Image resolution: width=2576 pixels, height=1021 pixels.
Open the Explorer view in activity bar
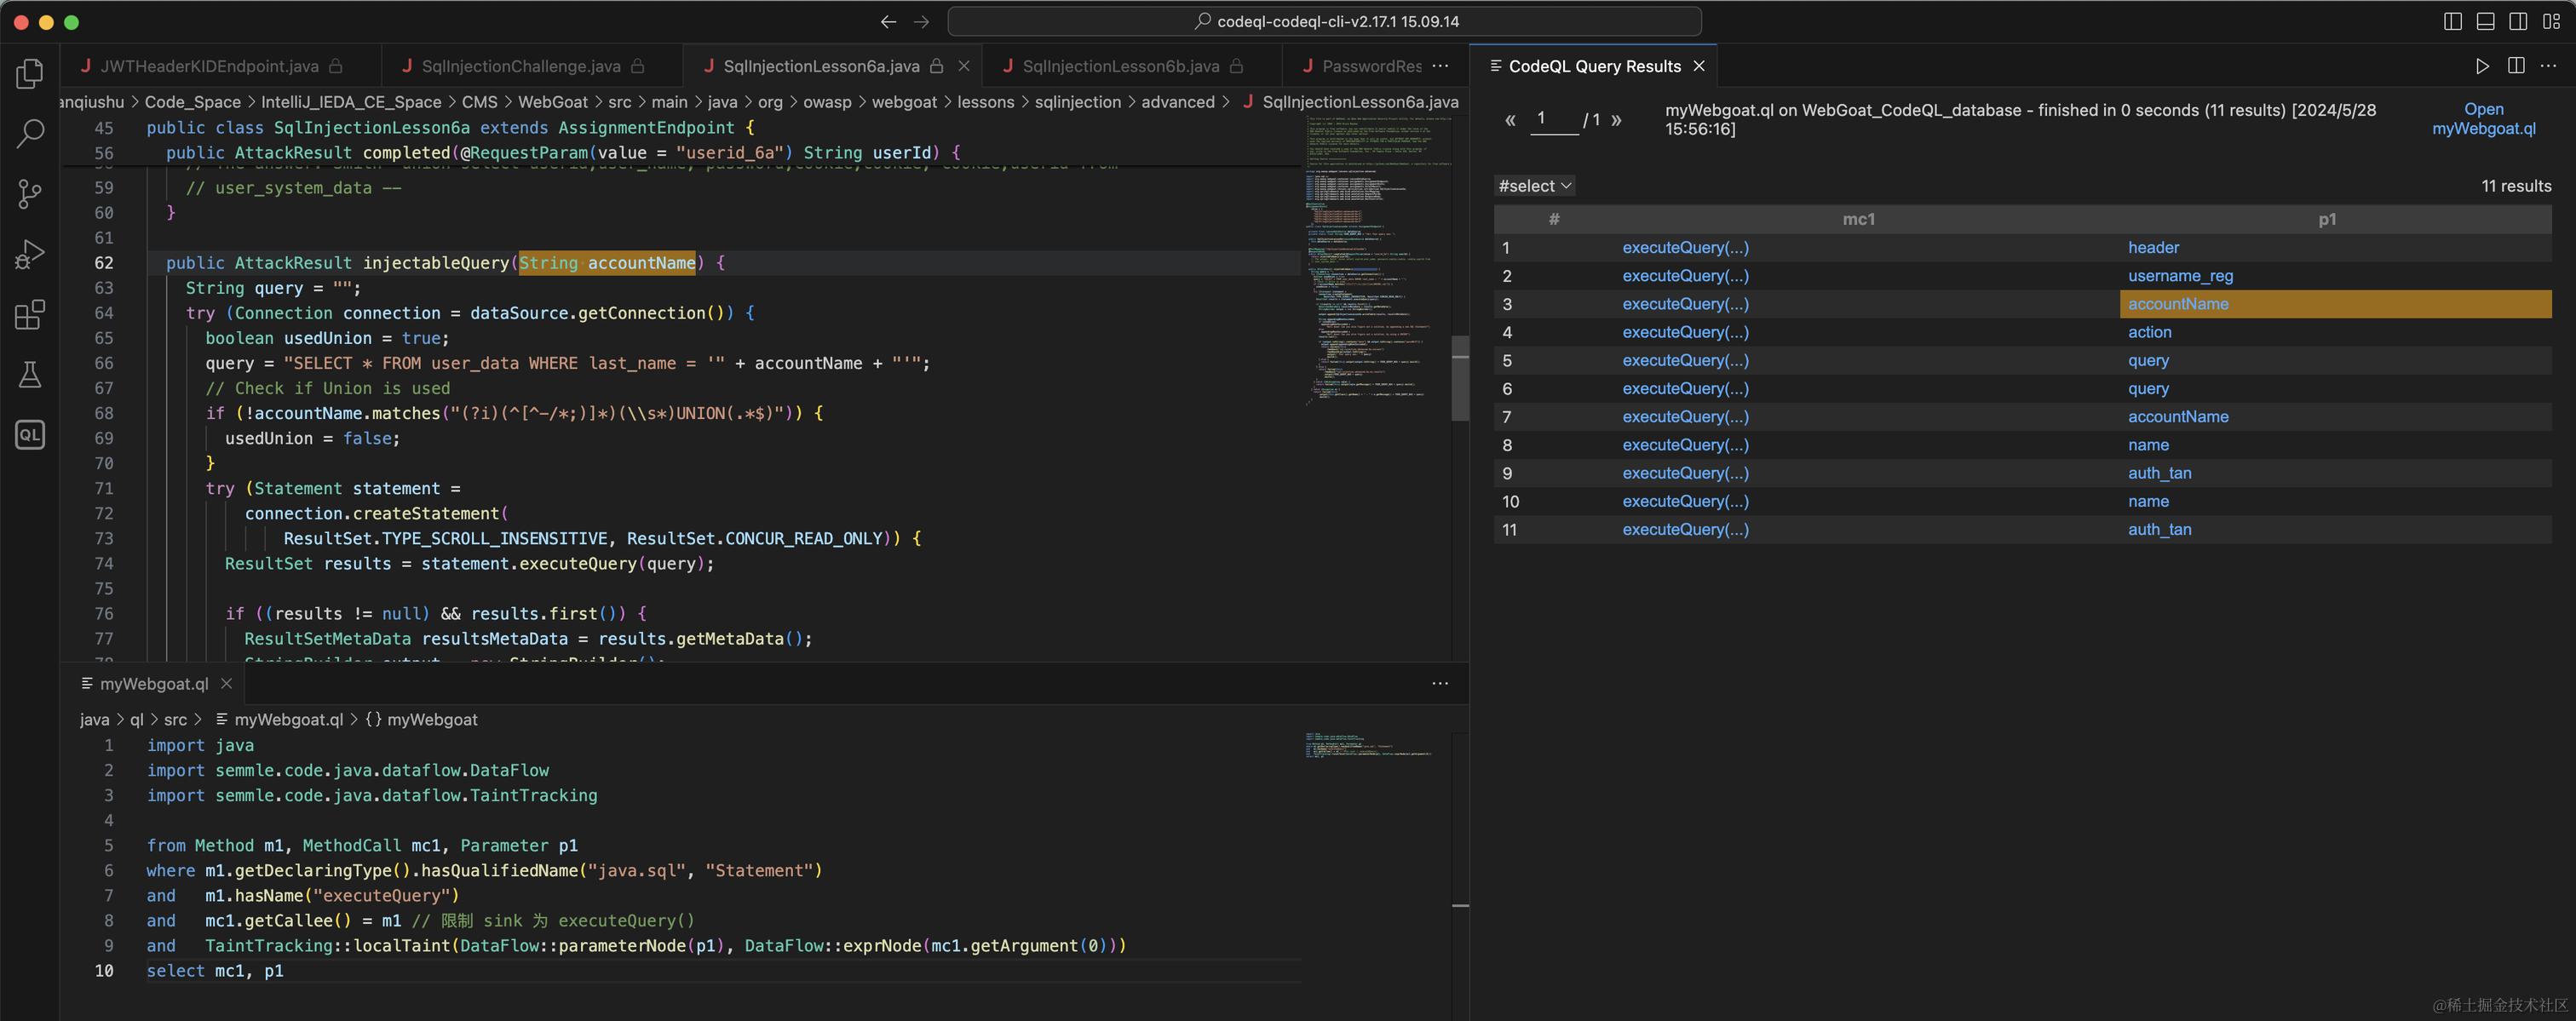(x=30, y=73)
